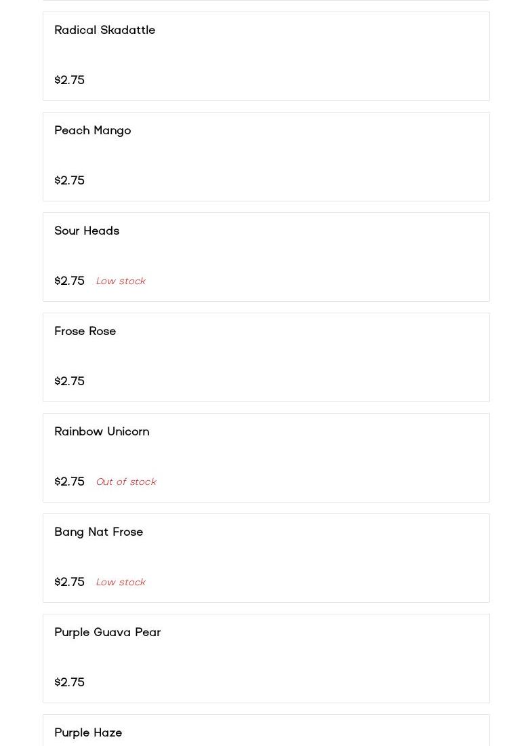Open the Bang Nat Frose item
532x746 pixels.
click(98, 532)
